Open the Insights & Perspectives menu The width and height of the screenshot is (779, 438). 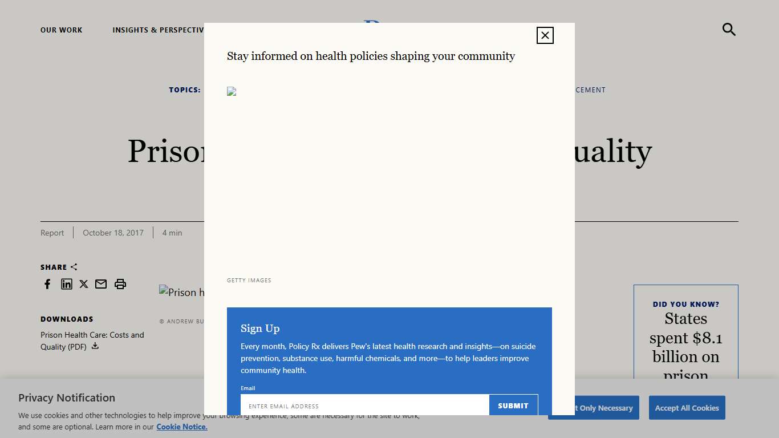click(x=158, y=30)
